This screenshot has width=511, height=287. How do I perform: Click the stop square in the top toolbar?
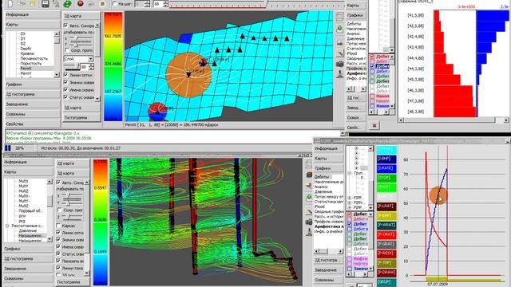[102, 3]
